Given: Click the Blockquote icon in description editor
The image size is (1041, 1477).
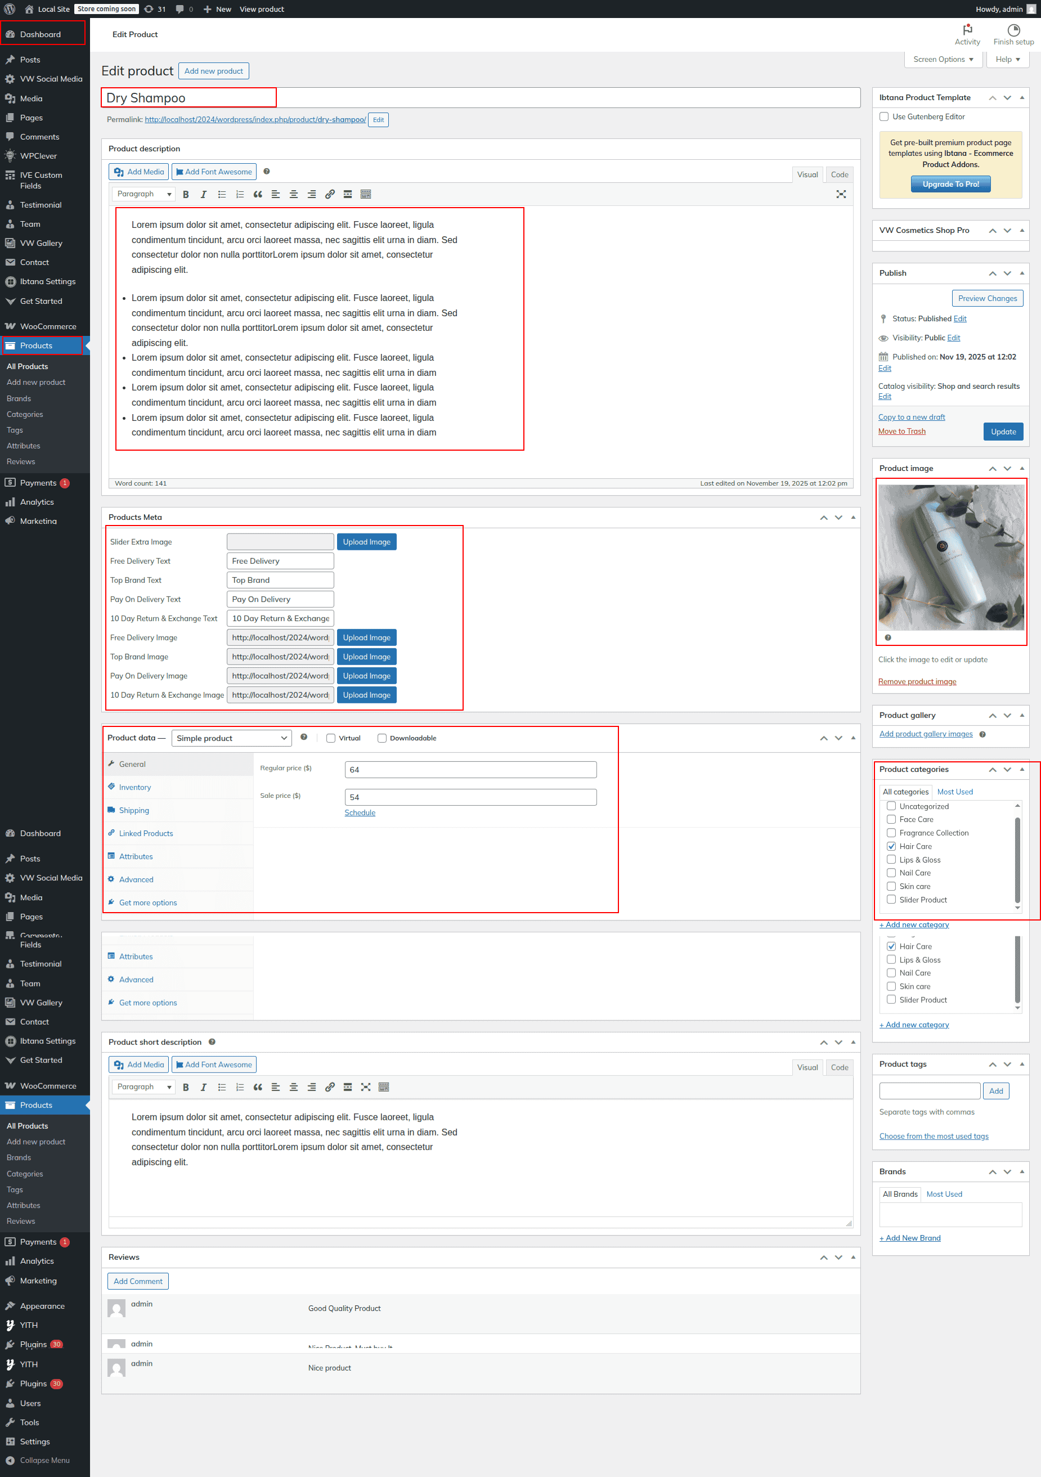Looking at the screenshot, I should pyautogui.click(x=257, y=194).
